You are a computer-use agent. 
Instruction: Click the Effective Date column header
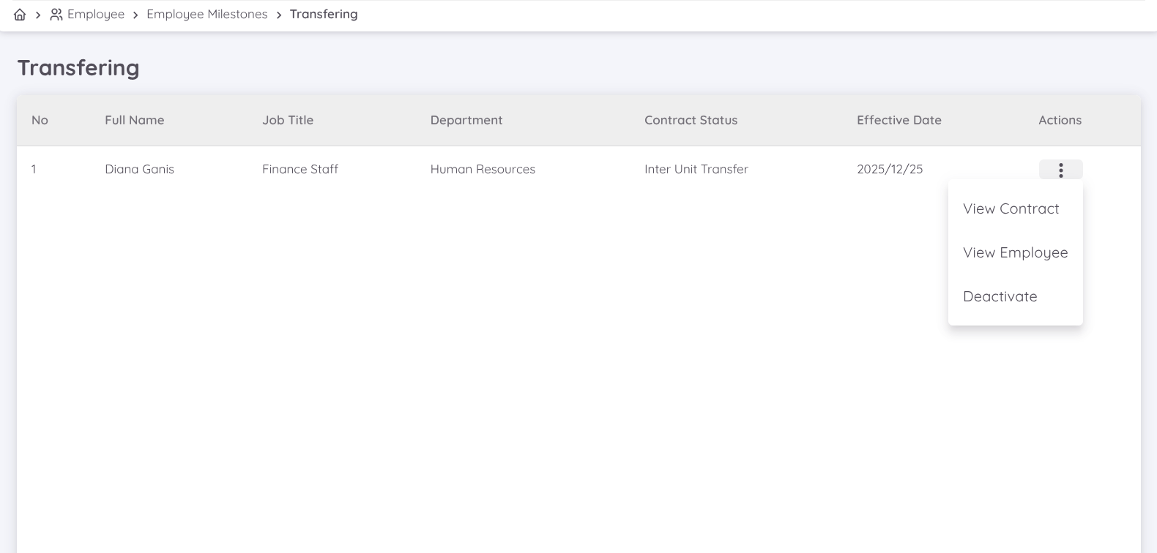coord(899,121)
